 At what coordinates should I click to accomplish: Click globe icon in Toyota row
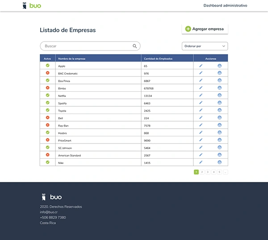[220, 110]
